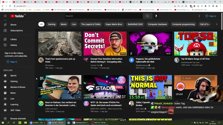This screenshot has height=125, width=223.
Task: Click inside the YouTube search field
Action: coord(103,16)
